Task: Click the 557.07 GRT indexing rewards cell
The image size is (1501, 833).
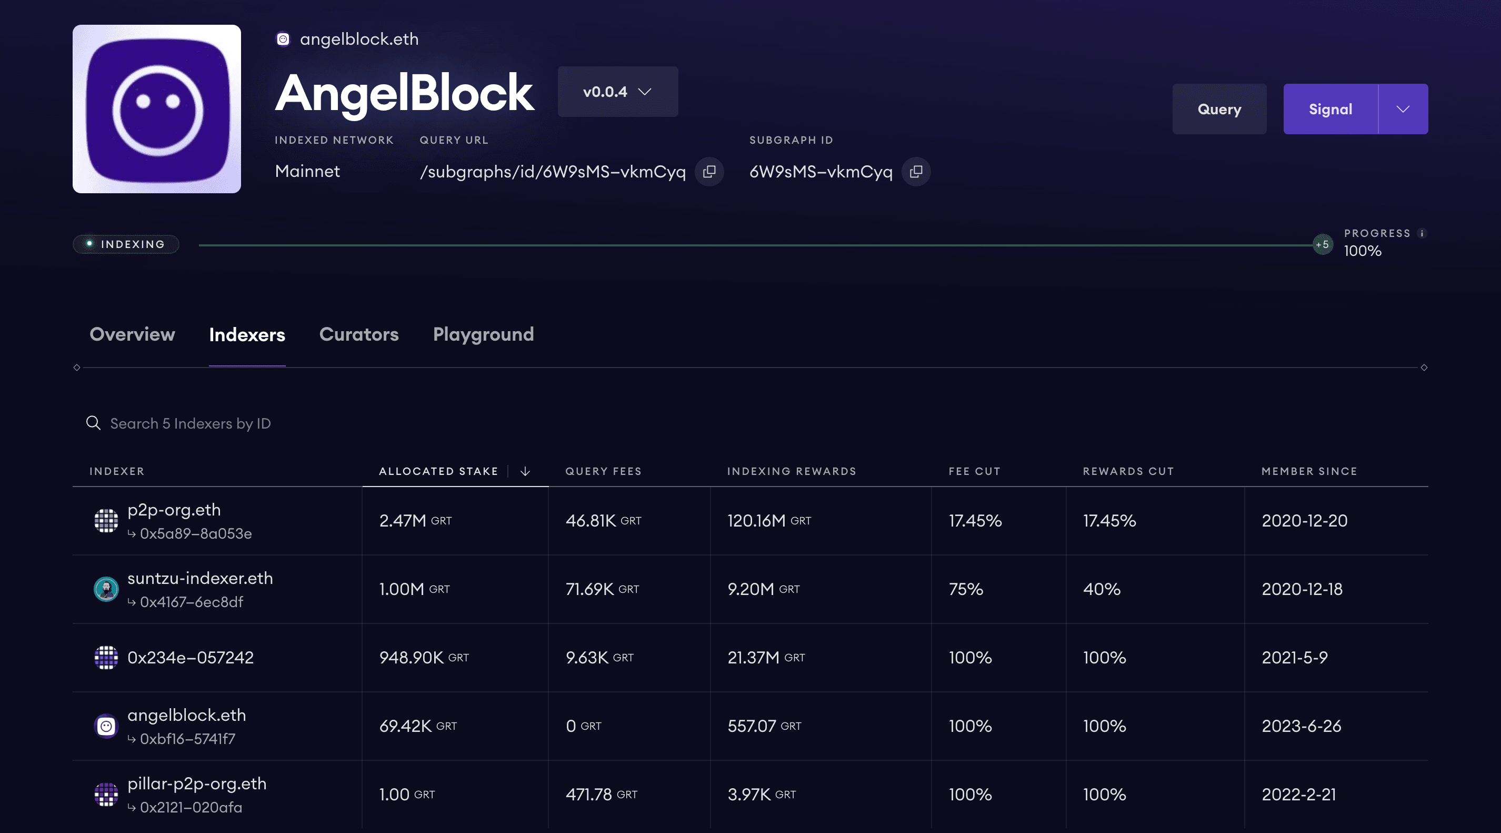Action: pyautogui.click(x=764, y=726)
